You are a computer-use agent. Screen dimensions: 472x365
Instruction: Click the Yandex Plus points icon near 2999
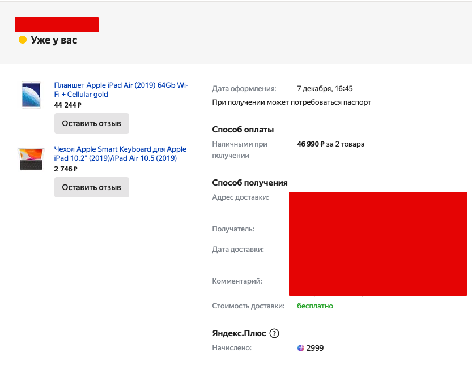(301, 348)
